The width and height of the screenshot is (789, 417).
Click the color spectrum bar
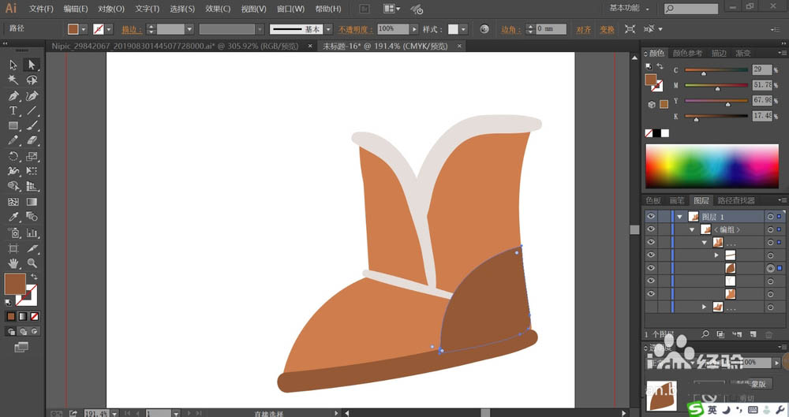pos(712,166)
